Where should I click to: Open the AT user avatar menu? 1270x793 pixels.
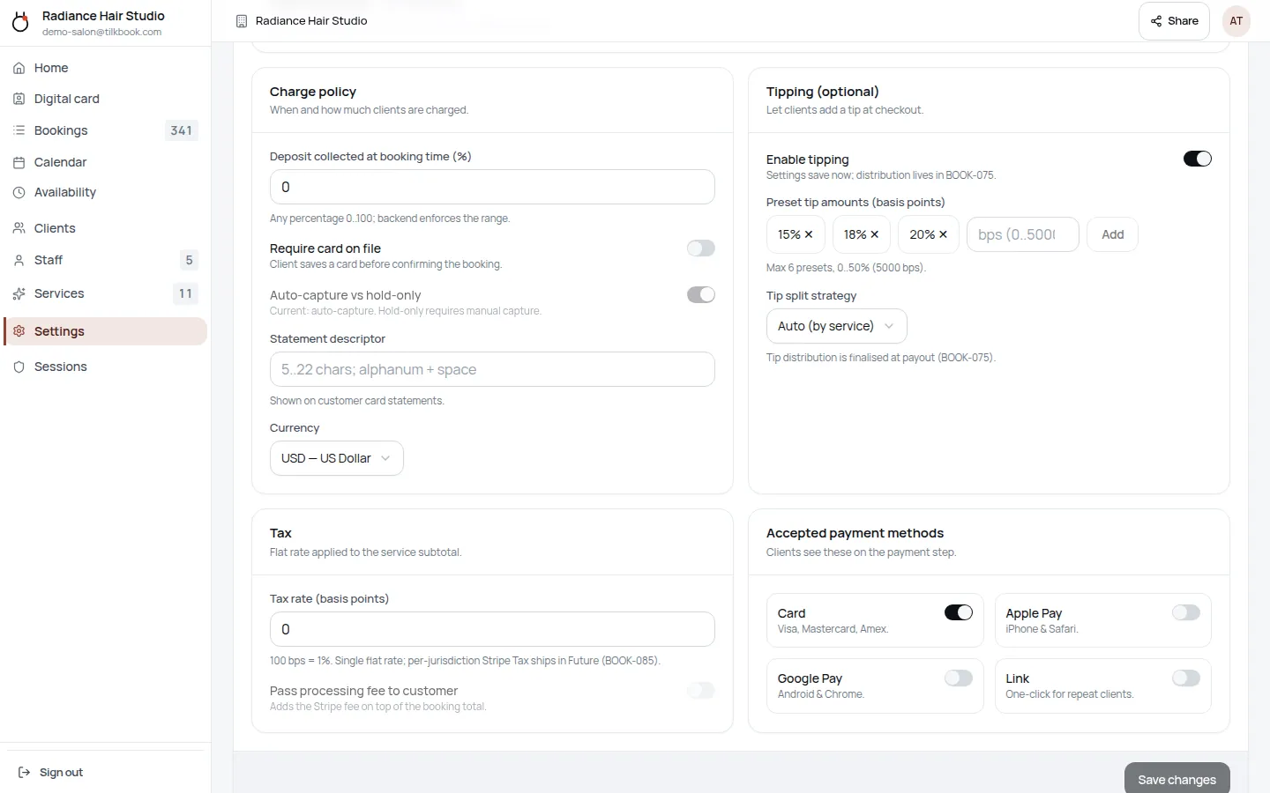coord(1236,21)
